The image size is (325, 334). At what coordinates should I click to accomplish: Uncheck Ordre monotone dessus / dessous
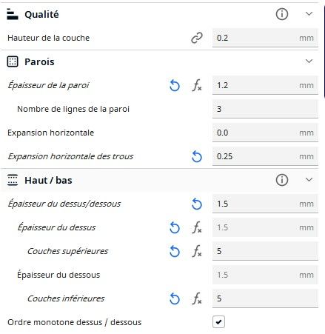point(218,322)
